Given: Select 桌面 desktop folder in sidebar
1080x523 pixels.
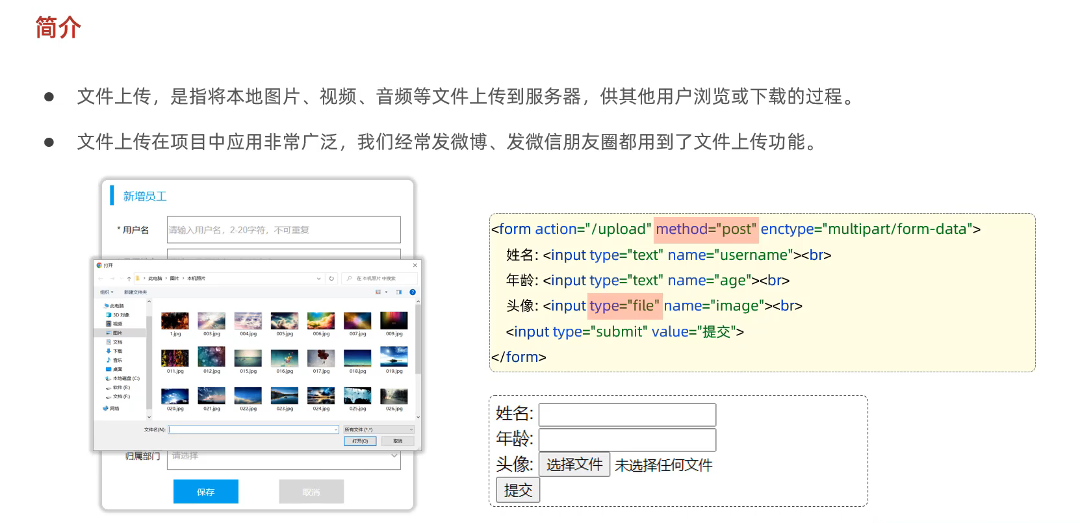Looking at the screenshot, I should click(x=117, y=369).
